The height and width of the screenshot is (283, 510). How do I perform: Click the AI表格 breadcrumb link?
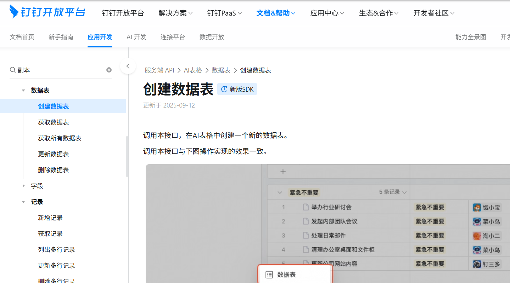(193, 70)
